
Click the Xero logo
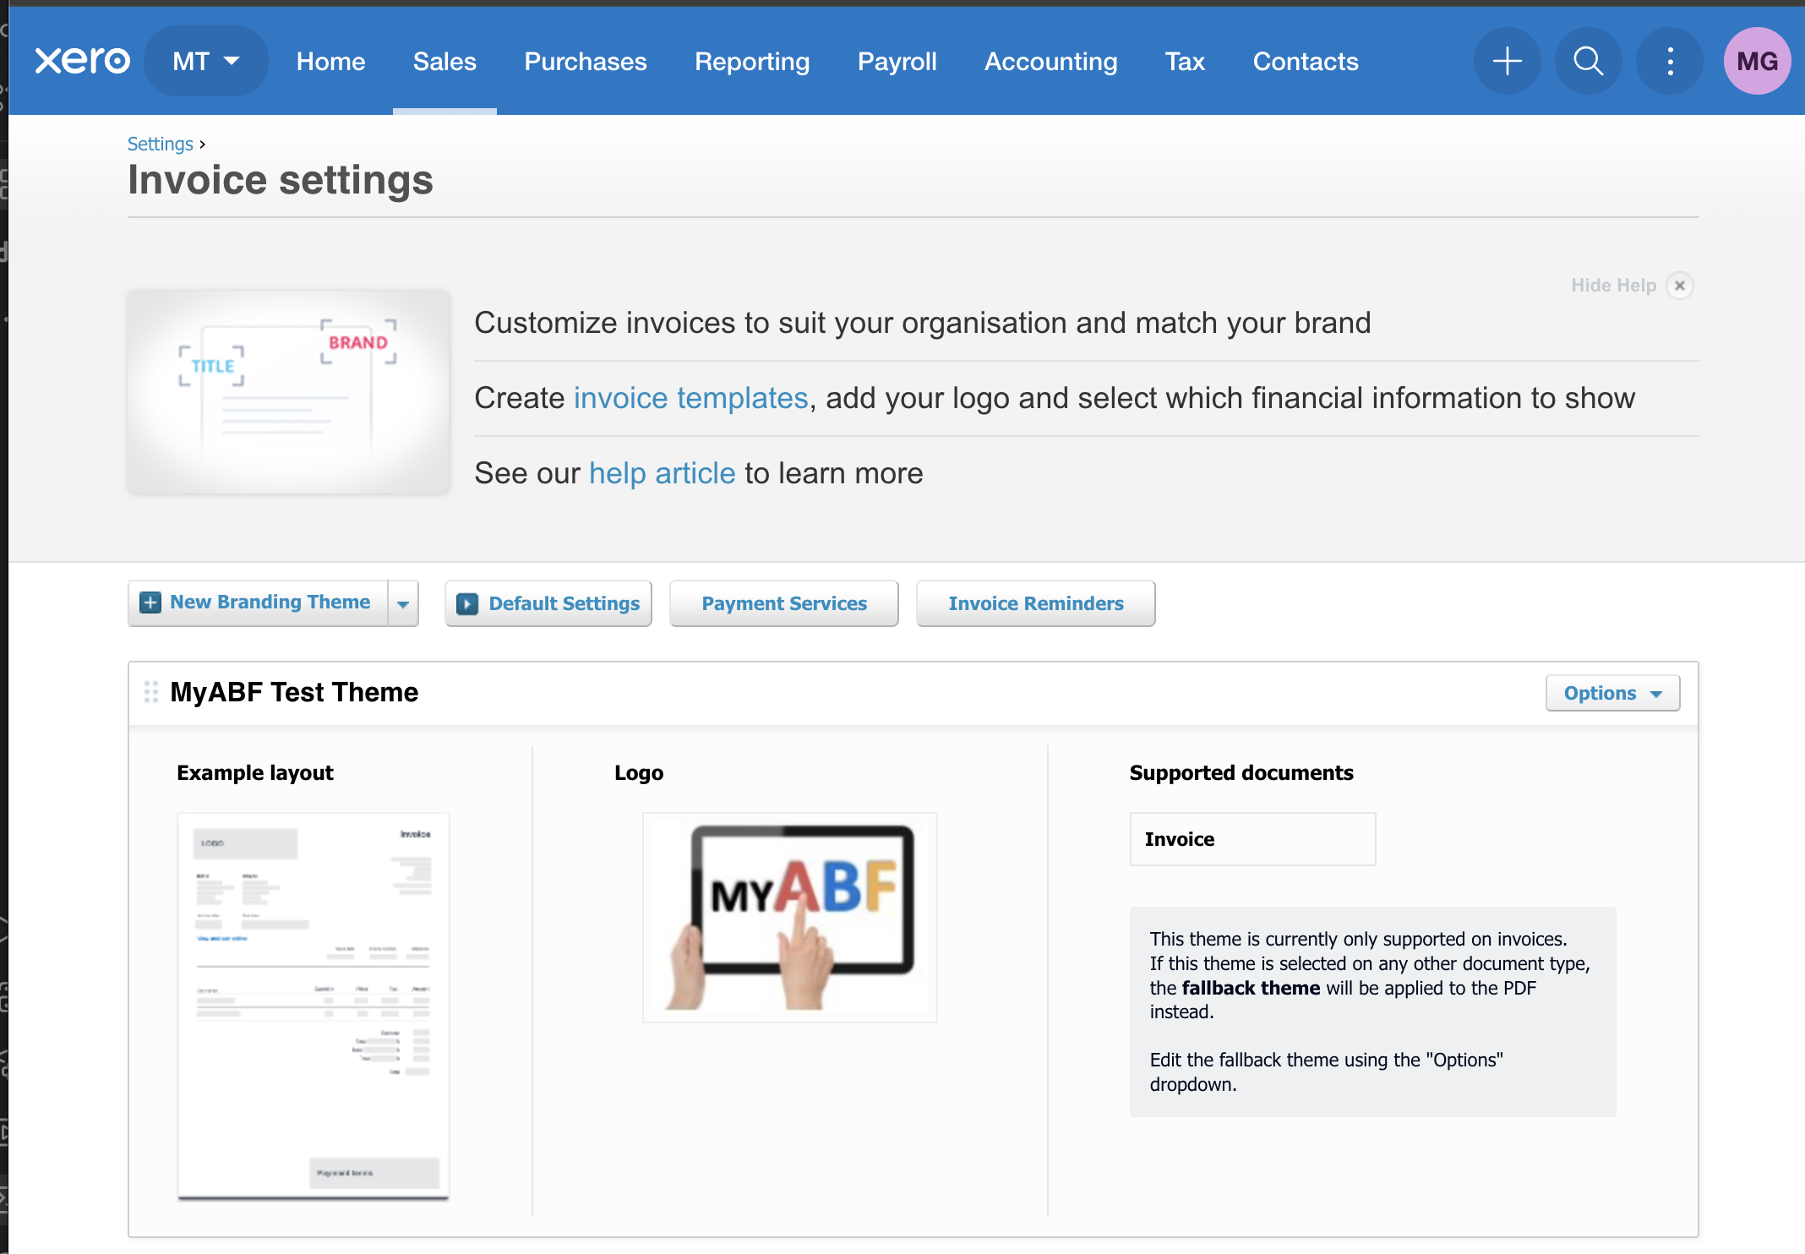(82, 61)
